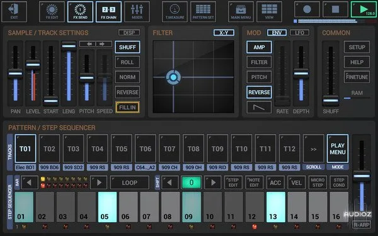Screen dimensions: 378x236
Task: Click the MICRO STEP button
Action: (x=318, y=183)
